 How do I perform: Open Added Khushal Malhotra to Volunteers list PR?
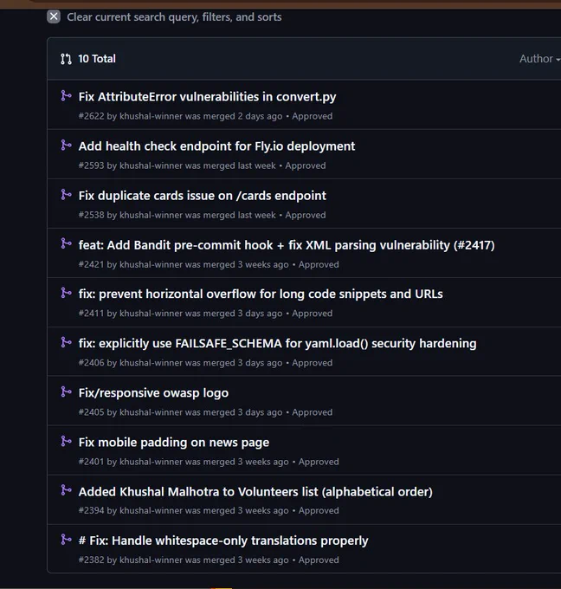tap(255, 492)
